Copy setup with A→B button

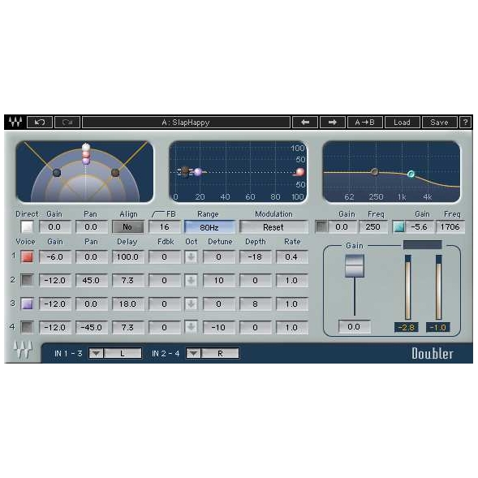coord(364,123)
